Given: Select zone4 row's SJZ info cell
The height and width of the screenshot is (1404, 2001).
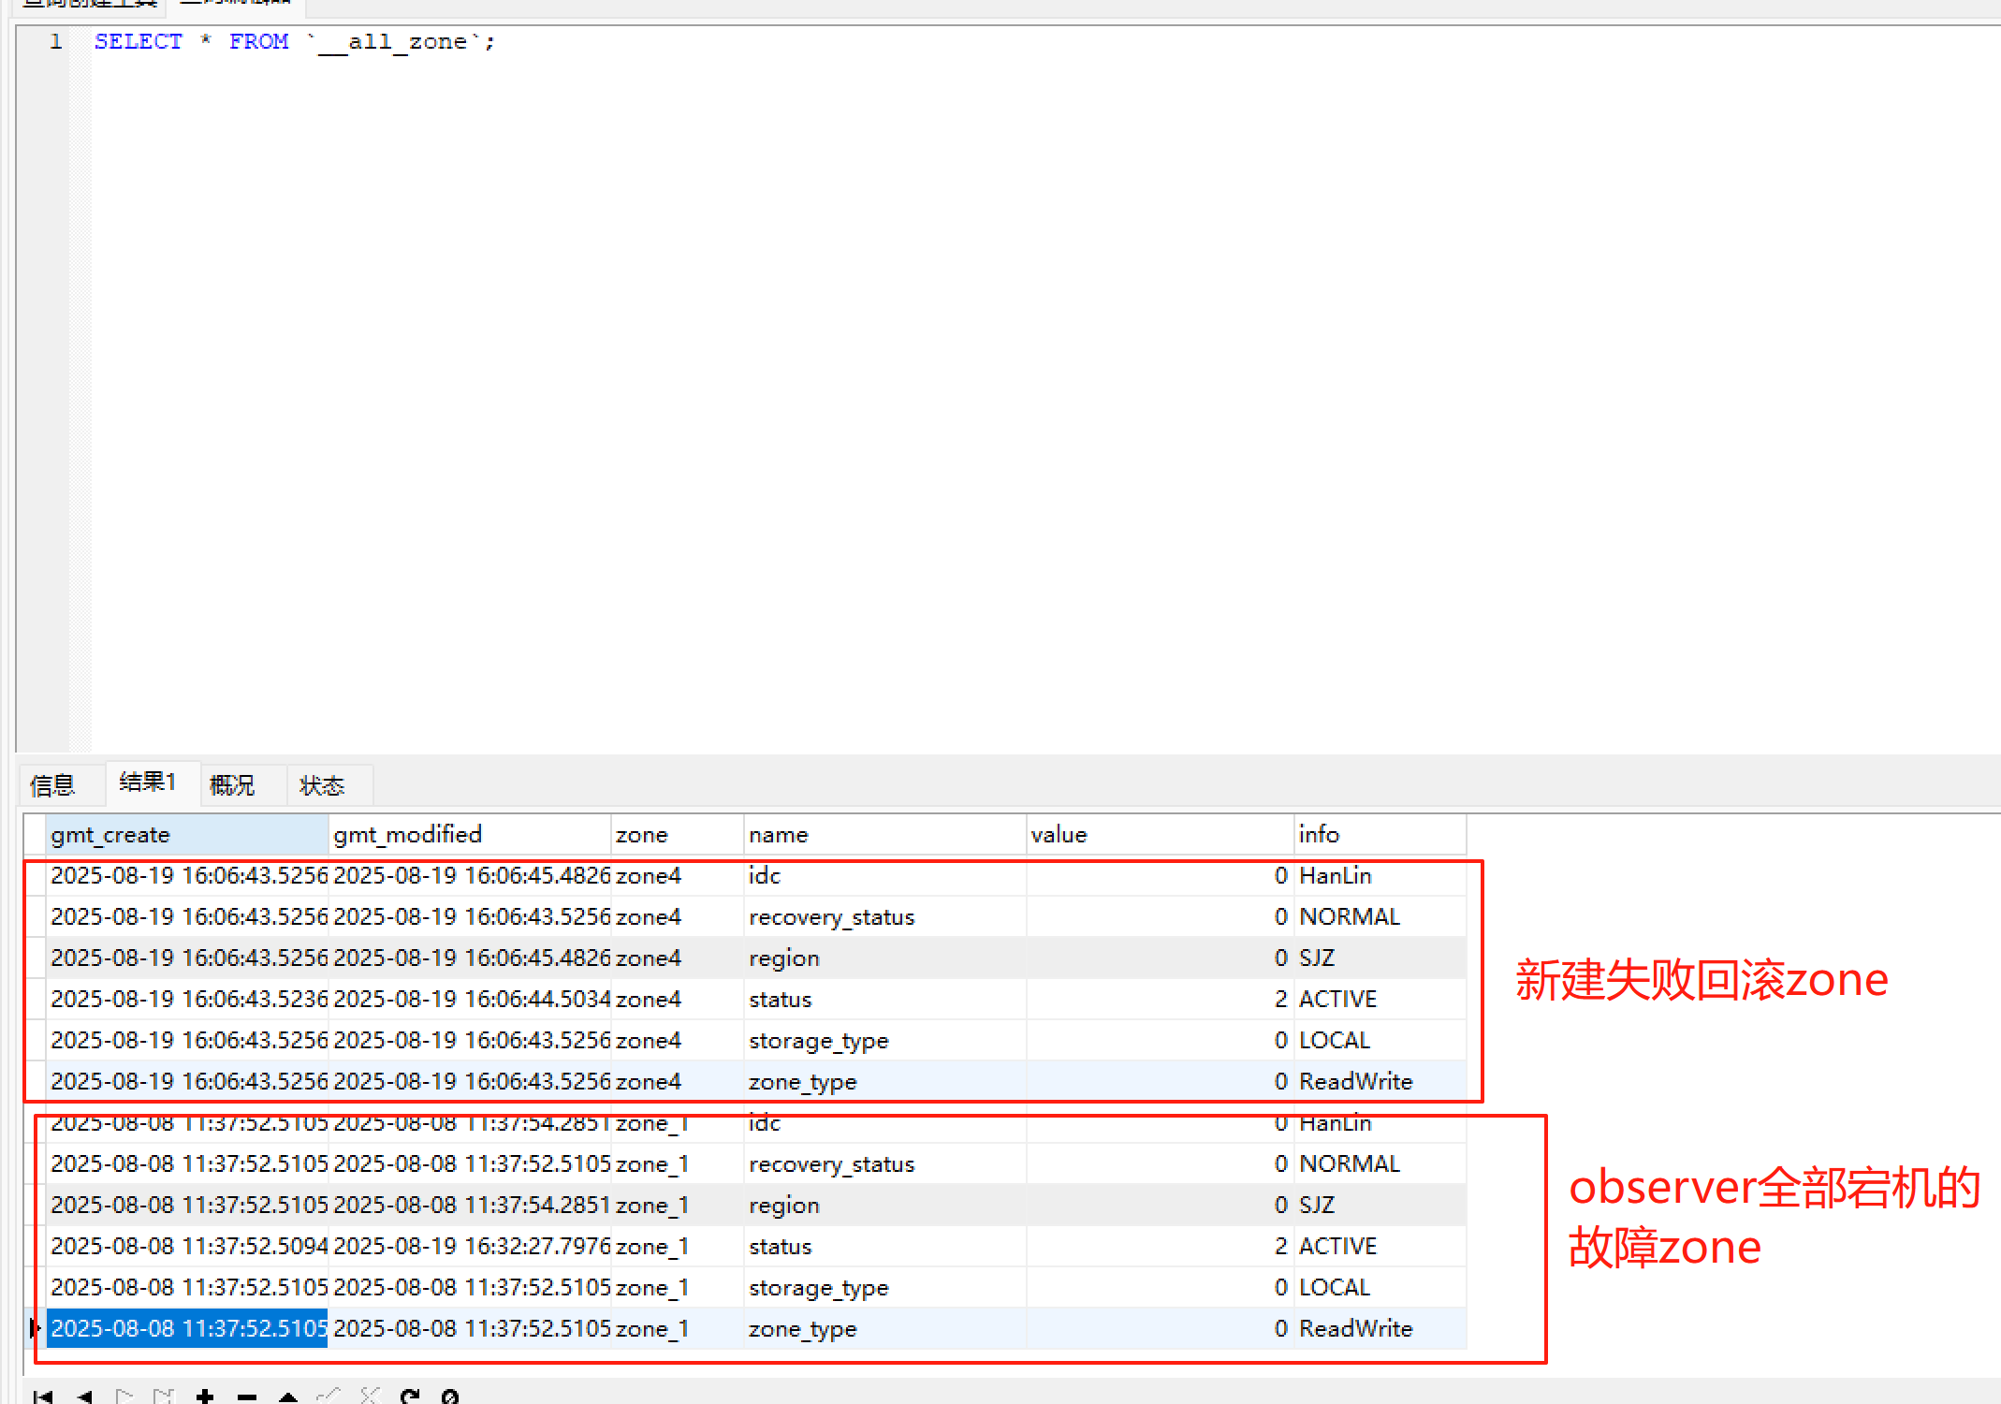Looking at the screenshot, I should (1380, 958).
